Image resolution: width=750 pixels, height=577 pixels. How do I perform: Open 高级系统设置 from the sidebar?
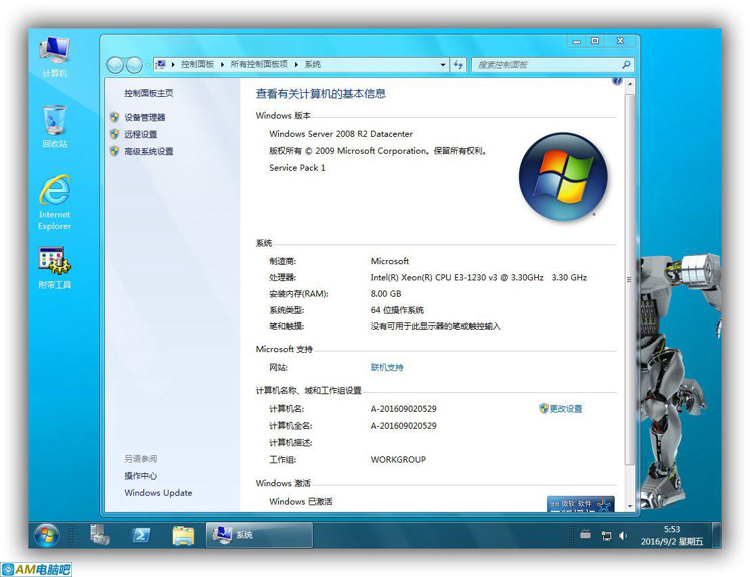pos(149,152)
